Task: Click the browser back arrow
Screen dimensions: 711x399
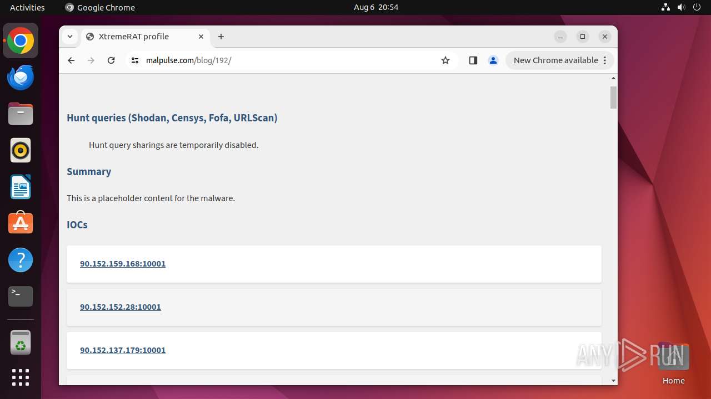Action: tap(71, 60)
